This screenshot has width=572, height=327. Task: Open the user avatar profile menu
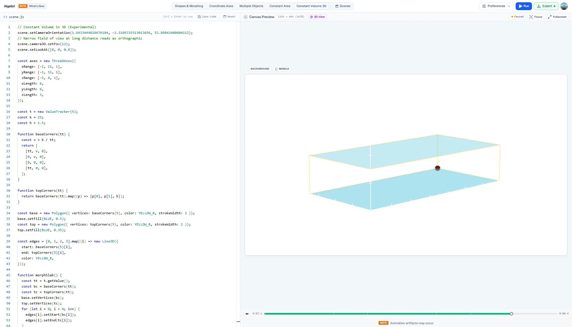coord(564,6)
